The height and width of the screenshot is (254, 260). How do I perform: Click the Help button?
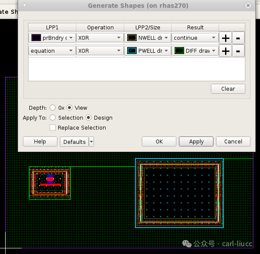pyautogui.click(x=40, y=142)
